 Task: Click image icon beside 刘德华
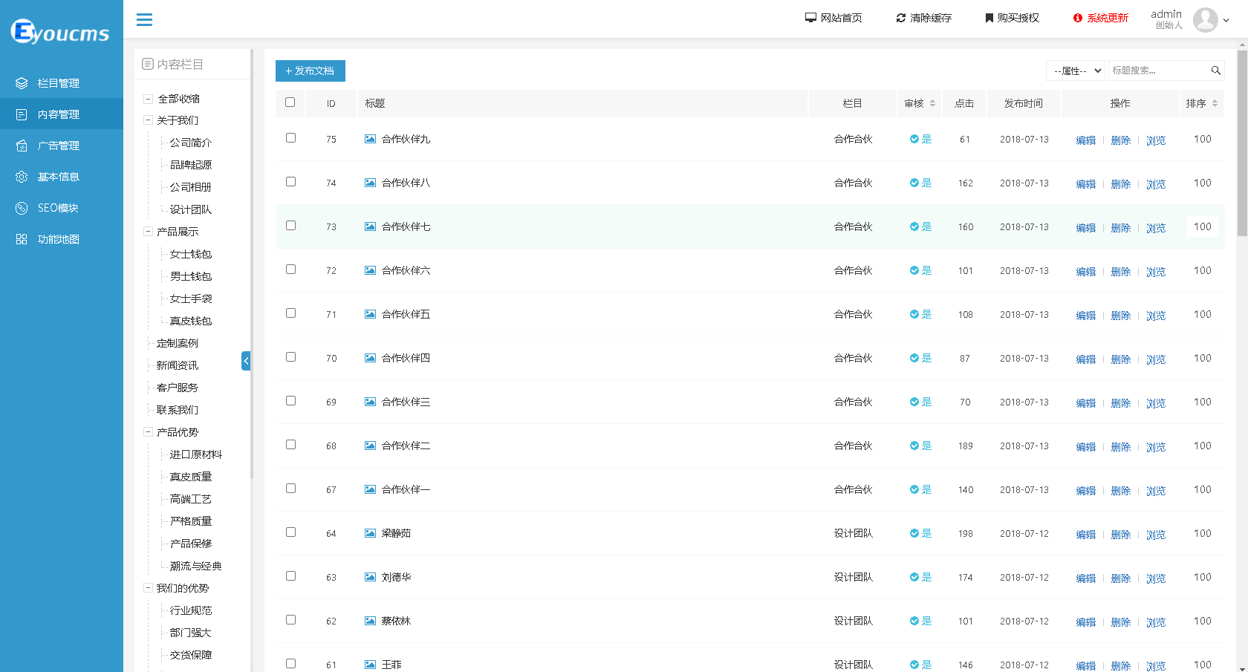coord(370,577)
